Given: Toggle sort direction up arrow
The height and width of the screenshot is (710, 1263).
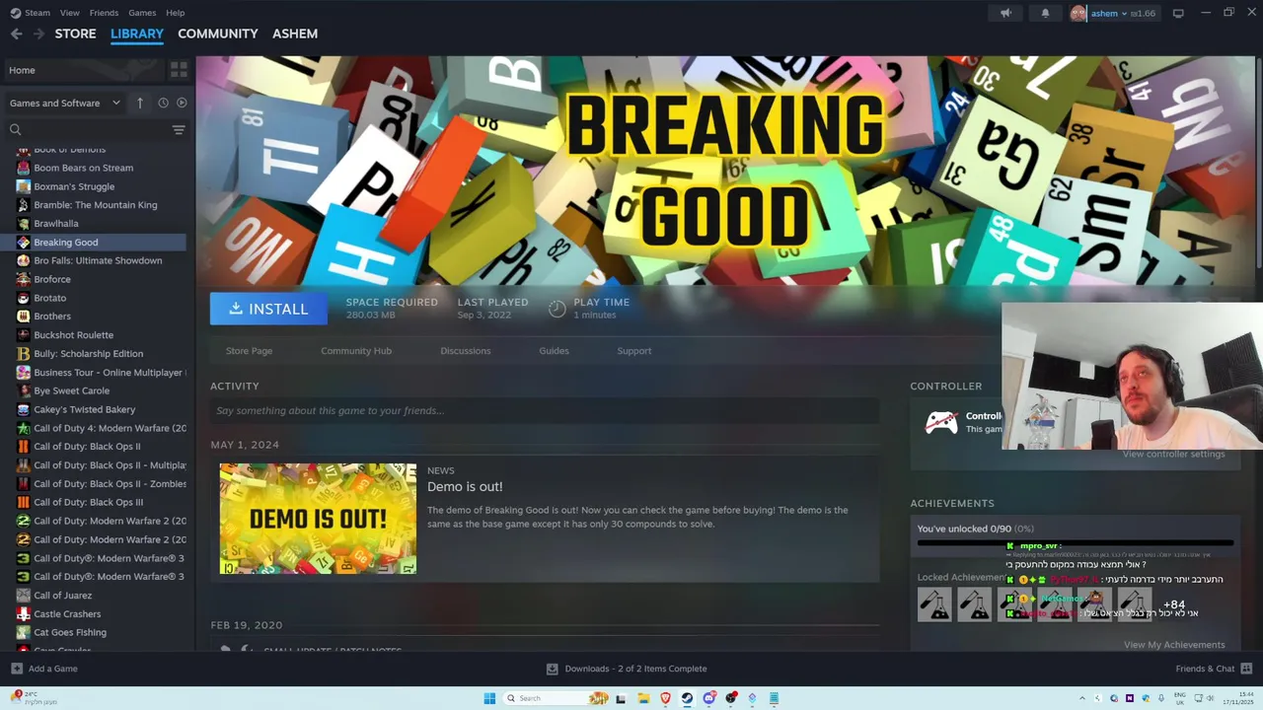Looking at the screenshot, I should pyautogui.click(x=140, y=103).
